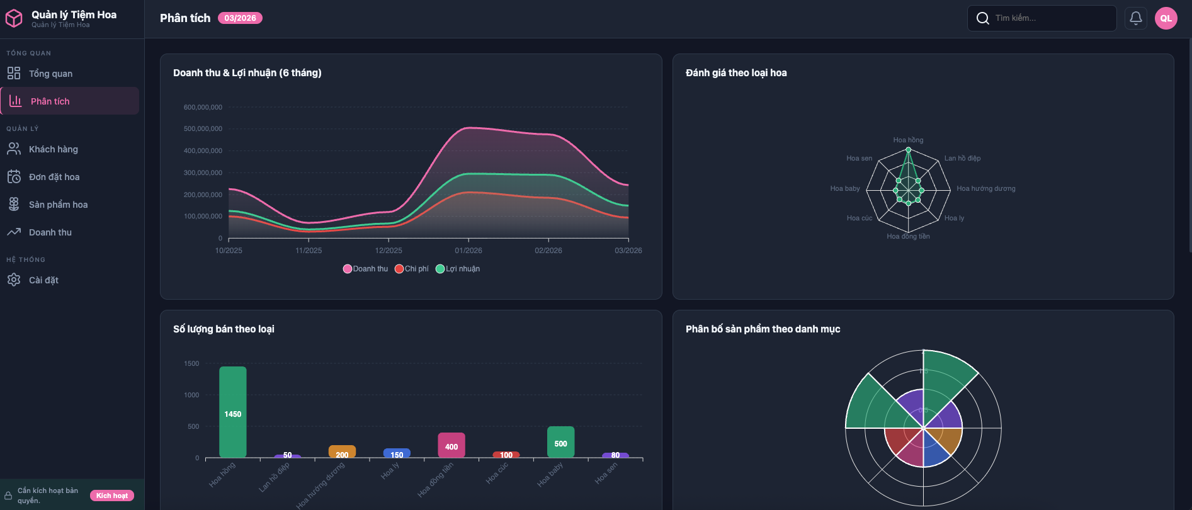Click the Sản phẩm hoa flower icon

click(x=14, y=205)
